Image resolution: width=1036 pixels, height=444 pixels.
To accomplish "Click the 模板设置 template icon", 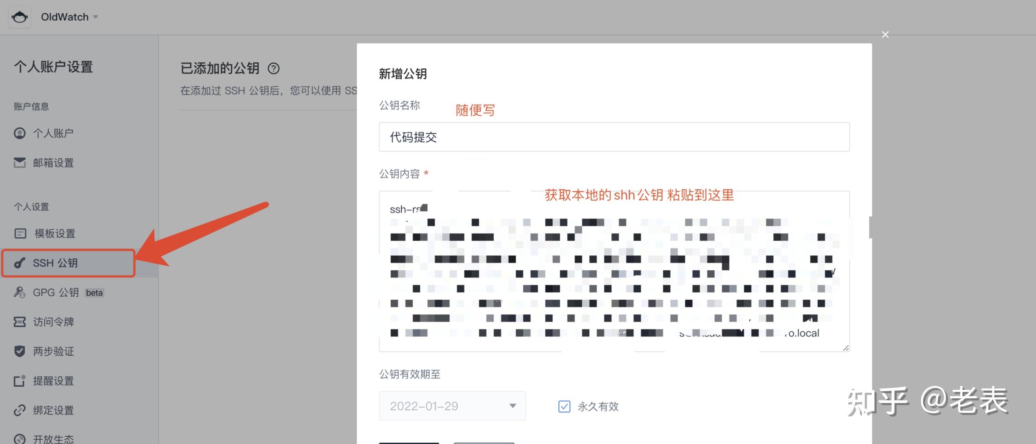I will coord(20,234).
